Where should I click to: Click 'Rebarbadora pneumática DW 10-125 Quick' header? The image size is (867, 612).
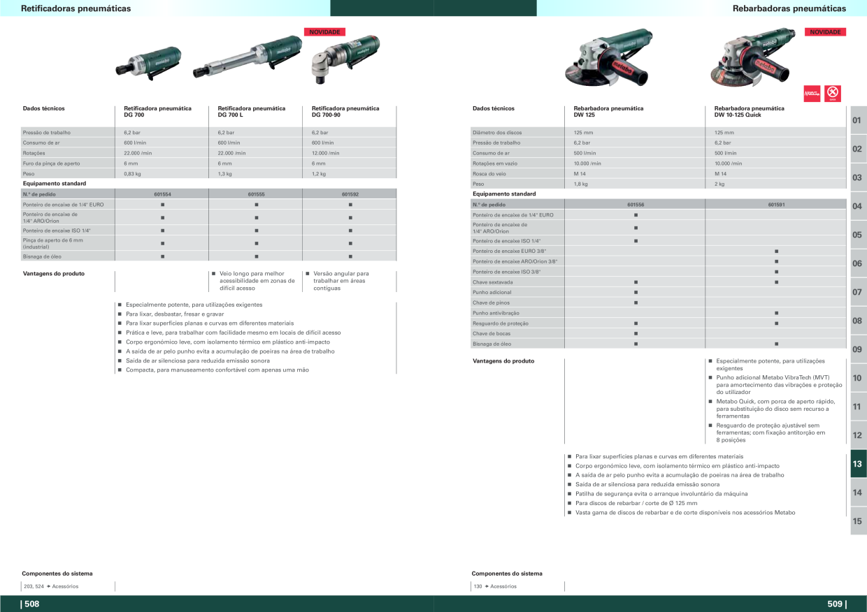750,112
